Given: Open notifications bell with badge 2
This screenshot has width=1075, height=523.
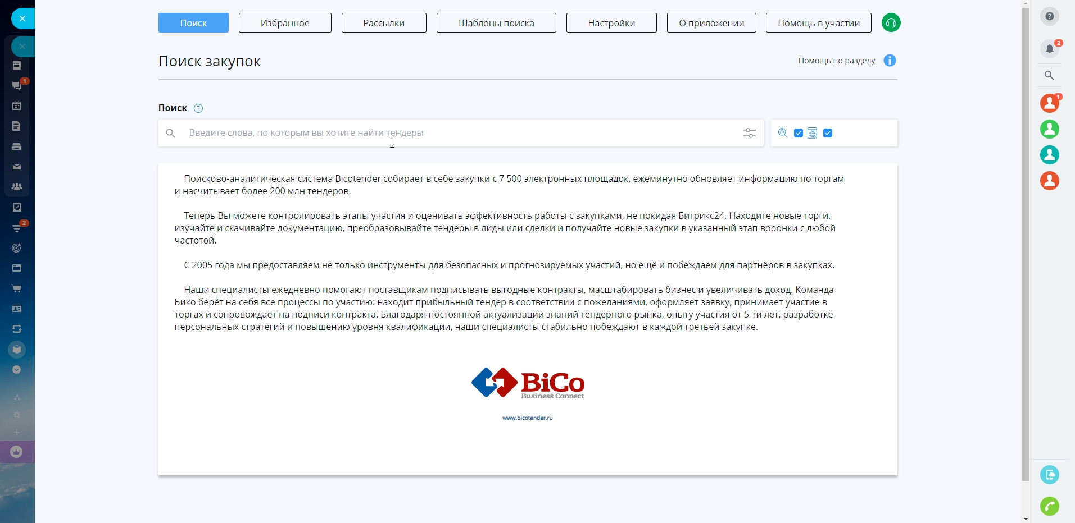Looking at the screenshot, I should click(x=1050, y=49).
